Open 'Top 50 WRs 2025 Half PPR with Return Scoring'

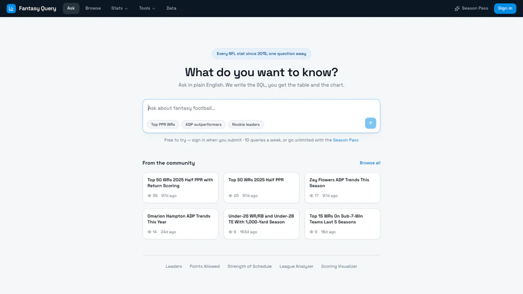(180, 188)
